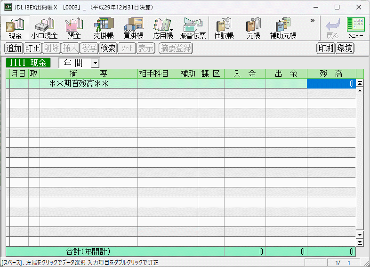Open the 仕訳帳 journal book
The image size is (370, 267).
(224, 28)
